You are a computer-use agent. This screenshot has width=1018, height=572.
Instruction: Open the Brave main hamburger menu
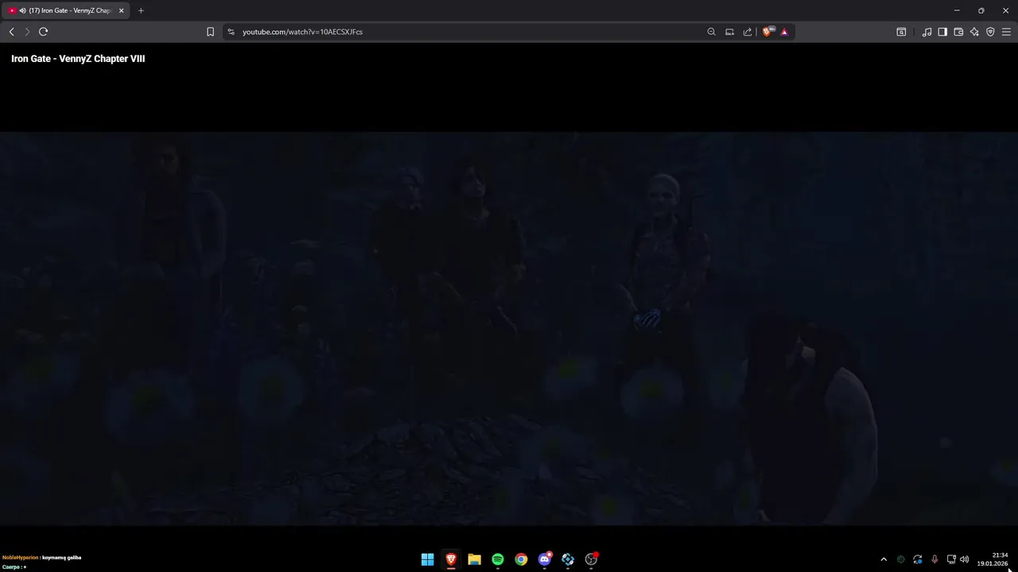point(1006,32)
